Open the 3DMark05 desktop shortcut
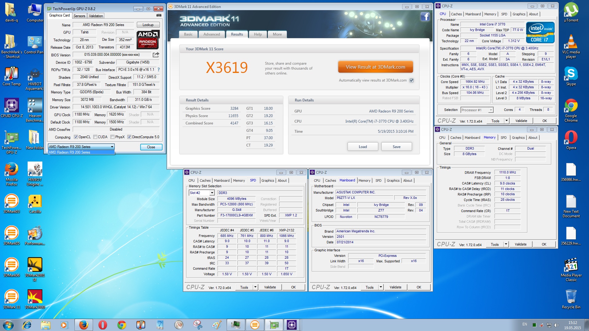 click(x=11, y=236)
